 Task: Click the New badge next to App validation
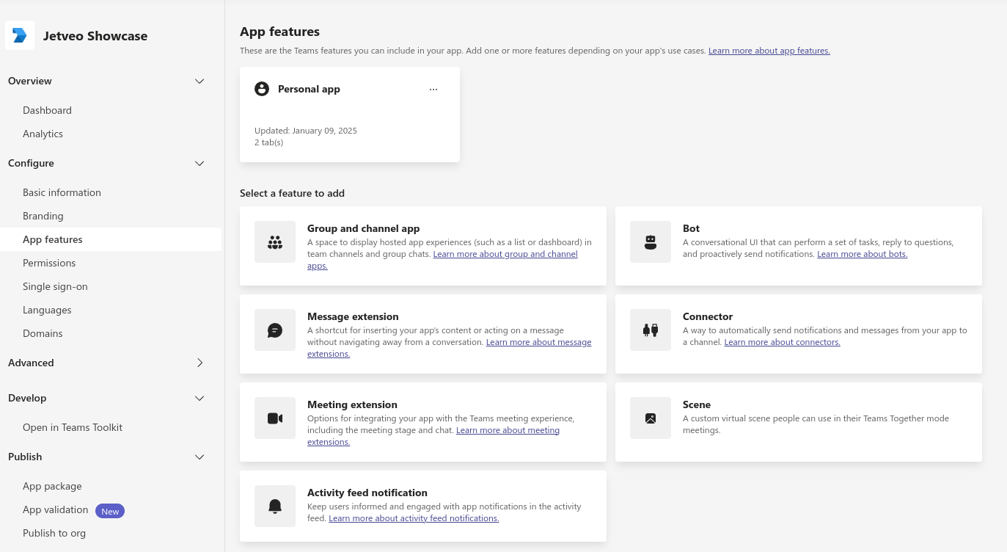pos(110,511)
